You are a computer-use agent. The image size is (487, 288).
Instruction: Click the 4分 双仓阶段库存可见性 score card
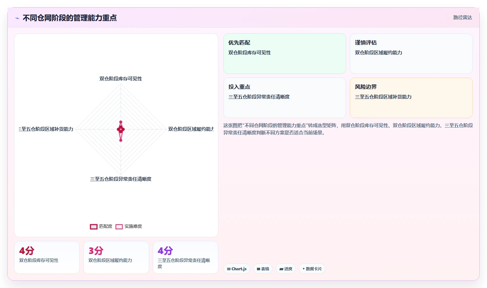point(47,257)
